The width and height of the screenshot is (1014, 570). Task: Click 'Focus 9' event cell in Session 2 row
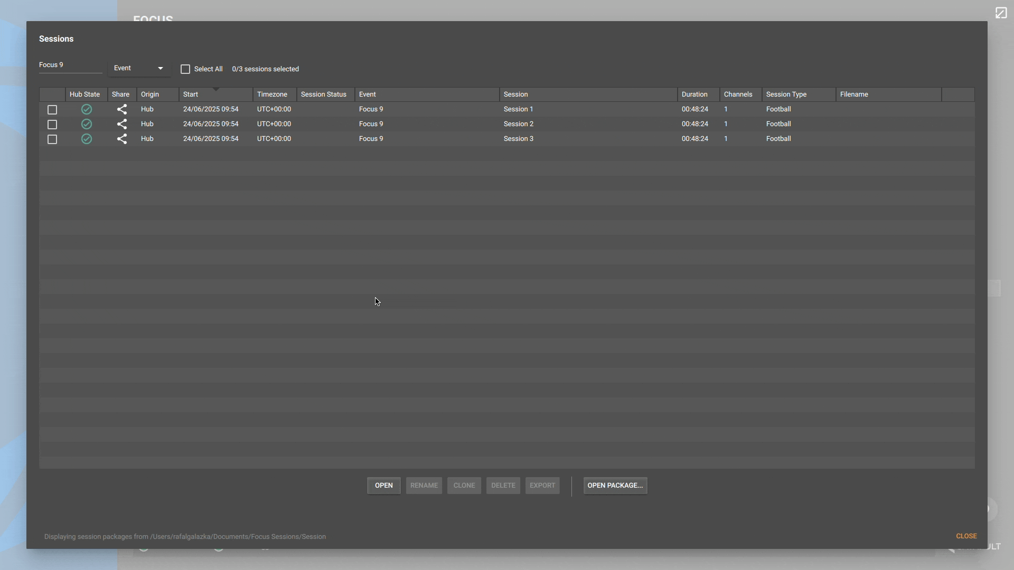coord(371,124)
